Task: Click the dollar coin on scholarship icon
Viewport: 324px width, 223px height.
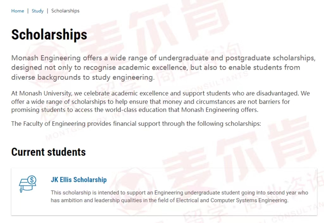Action: coord(32,180)
